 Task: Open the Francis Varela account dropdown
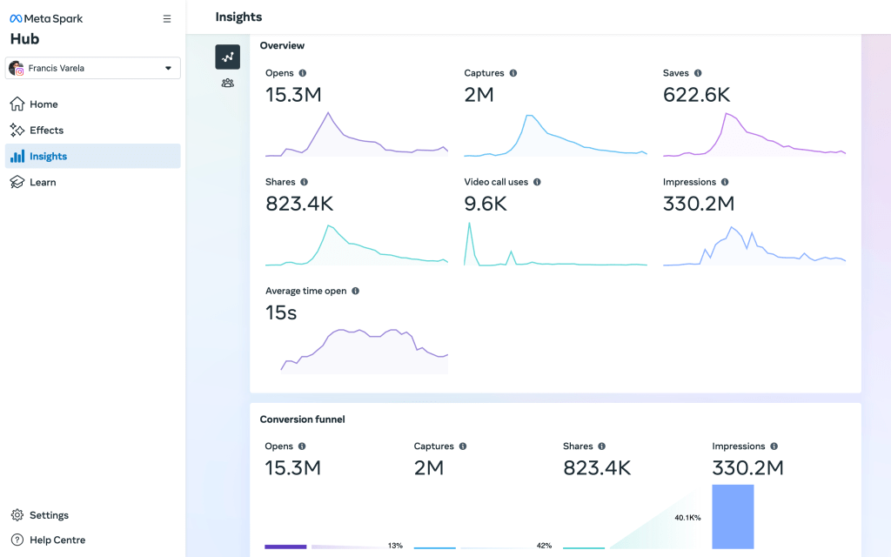[x=168, y=68]
